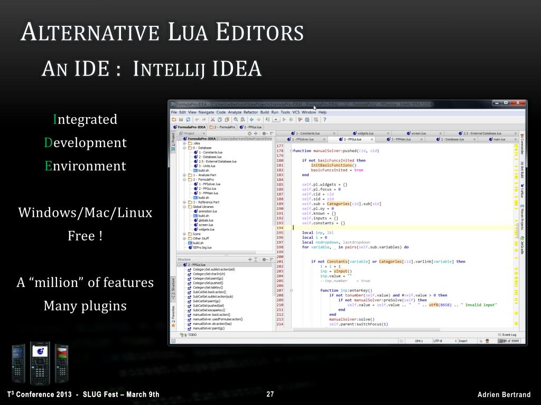Click the Open folder toolbar icon

point(174,120)
